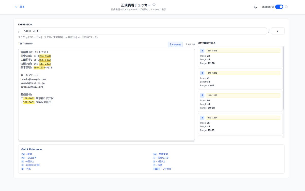This screenshot has height=191, width=305.
Task: Click the $ line-end anchor shortcut
Action: point(23,169)
